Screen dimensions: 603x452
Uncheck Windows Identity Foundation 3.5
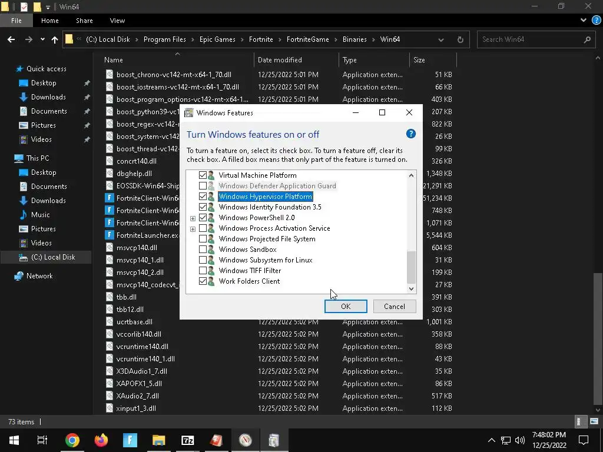click(x=203, y=207)
